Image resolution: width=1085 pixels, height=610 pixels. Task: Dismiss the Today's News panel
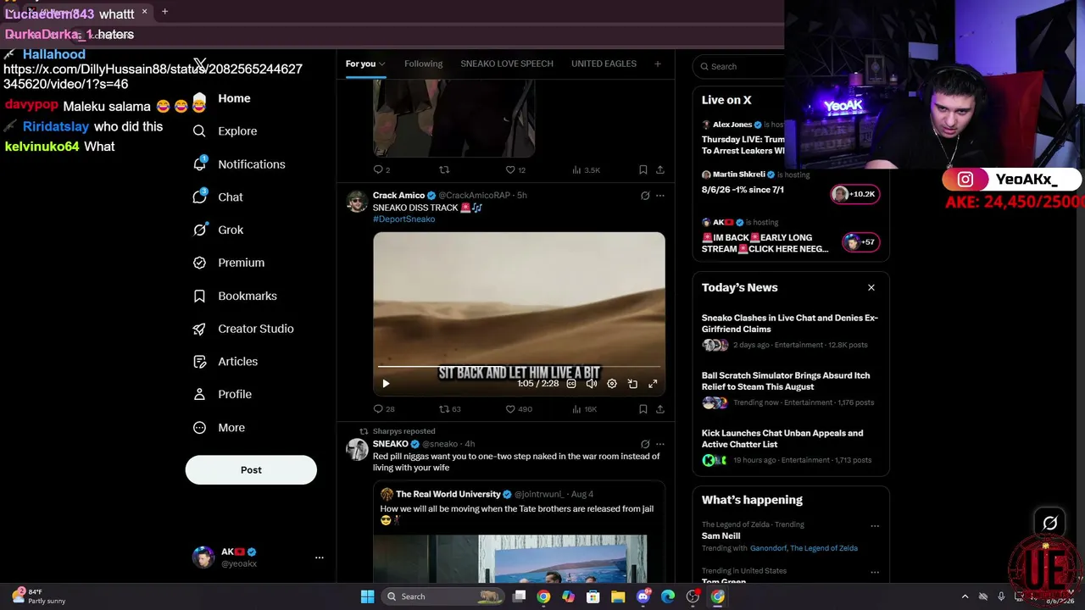[x=871, y=288]
